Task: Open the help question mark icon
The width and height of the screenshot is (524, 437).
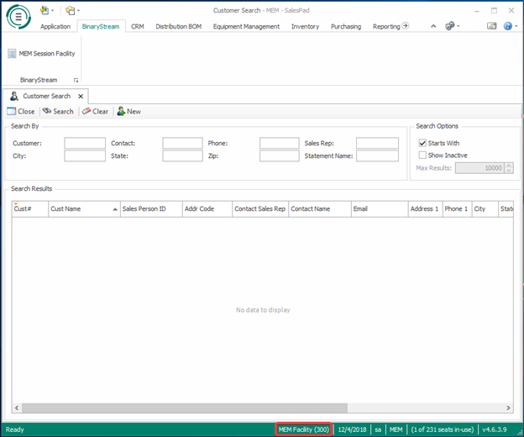Action: click(x=508, y=26)
